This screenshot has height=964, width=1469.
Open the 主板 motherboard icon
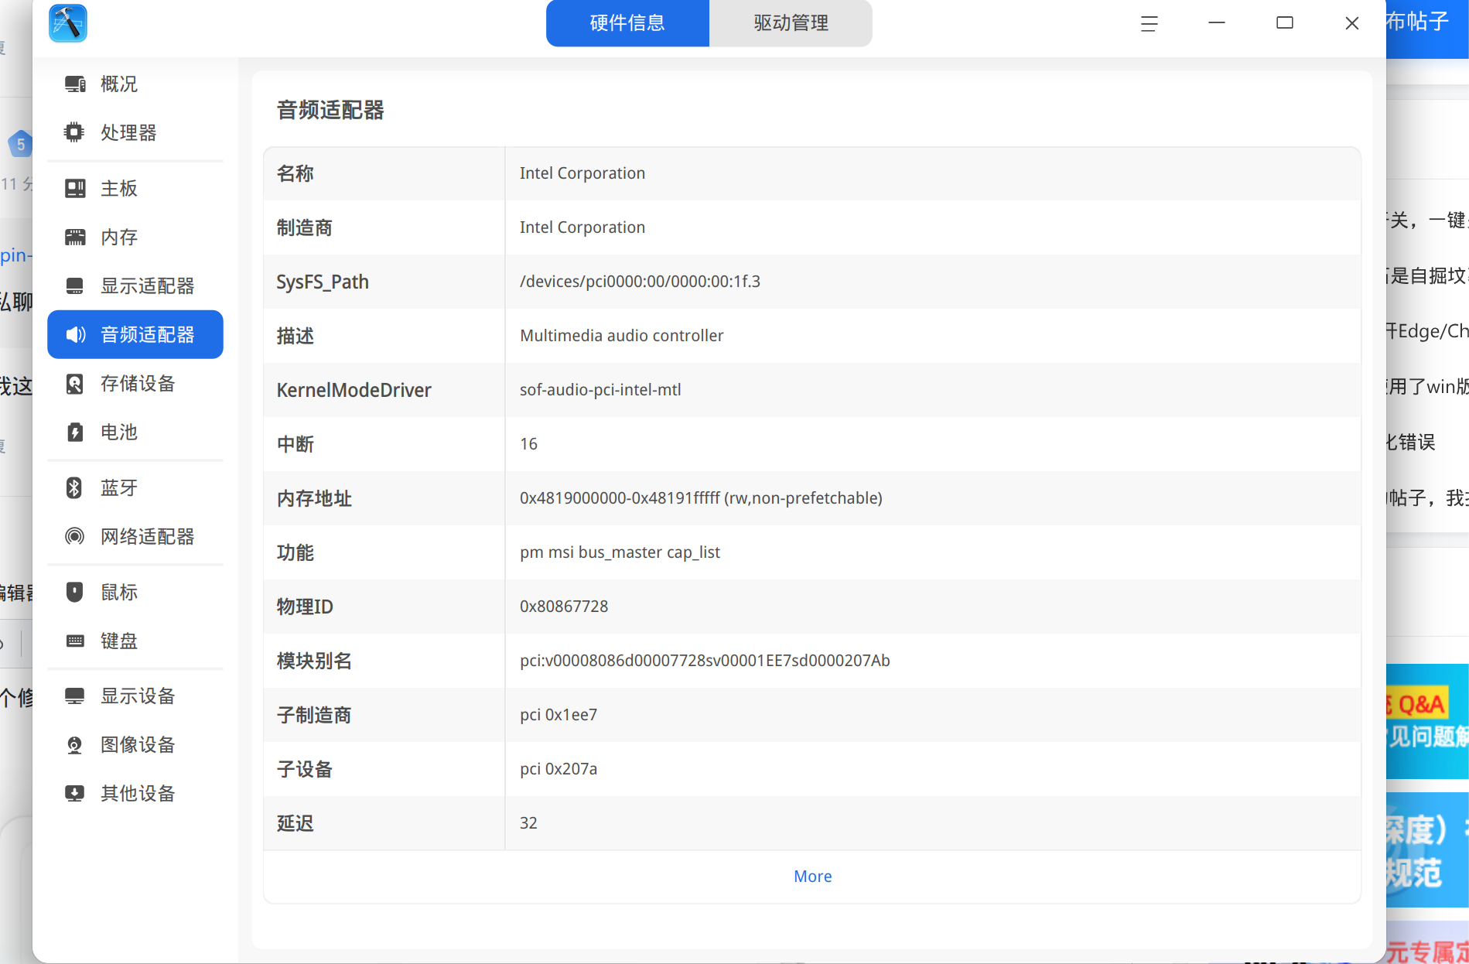click(x=75, y=188)
